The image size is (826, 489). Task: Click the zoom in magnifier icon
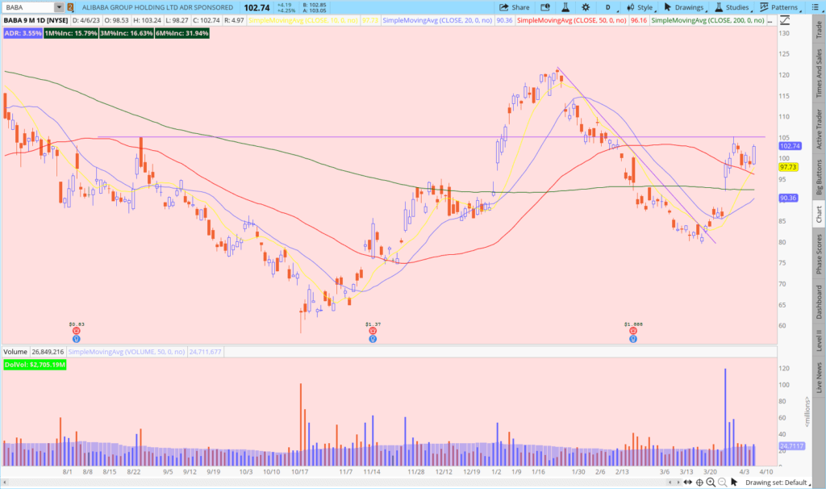click(711, 483)
